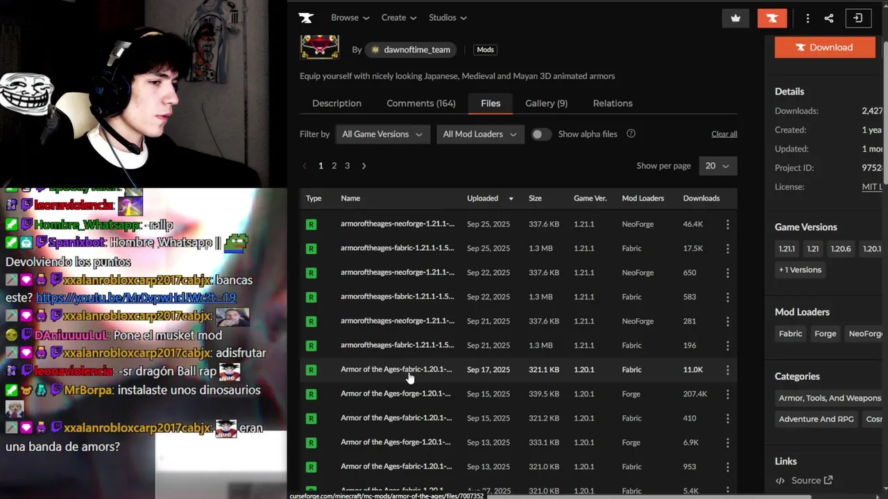Click the share icon in top bar

(x=829, y=19)
